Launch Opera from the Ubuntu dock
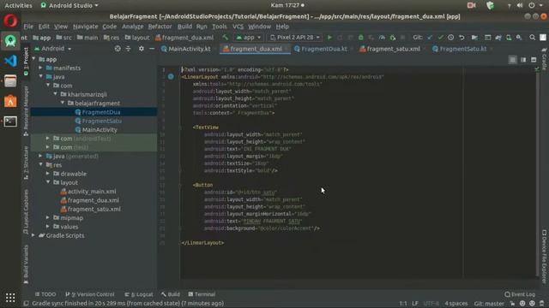The image size is (549, 308). tap(10, 21)
